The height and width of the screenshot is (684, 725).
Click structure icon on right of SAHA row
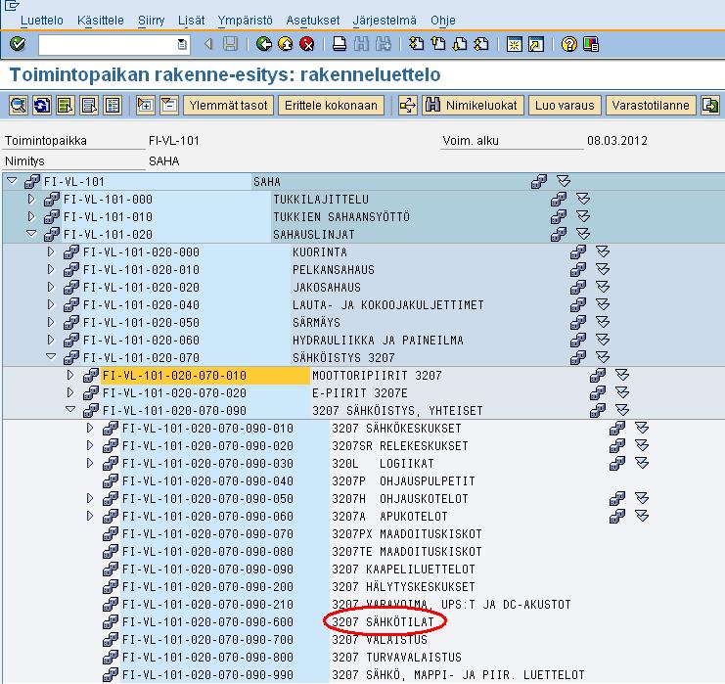point(539,181)
